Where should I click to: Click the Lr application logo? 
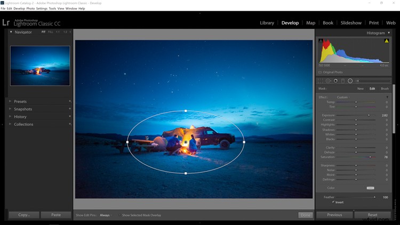tap(6, 22)
